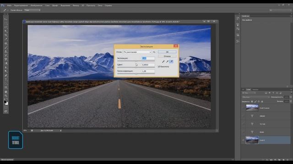Select the Dodge tool
Image resolution: width=293 pixels, height=164 pixels.
pos(6,72)
